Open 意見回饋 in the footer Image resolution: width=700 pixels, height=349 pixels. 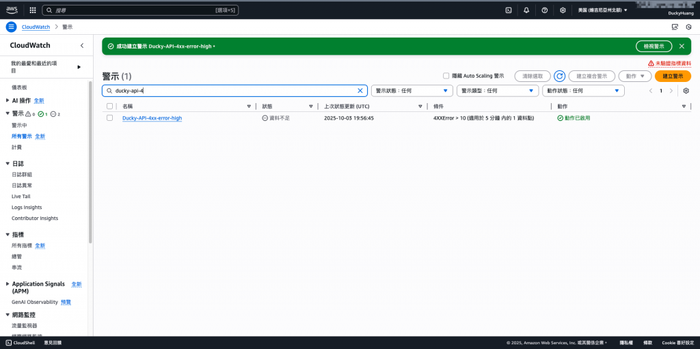click(x=53, y=343)
